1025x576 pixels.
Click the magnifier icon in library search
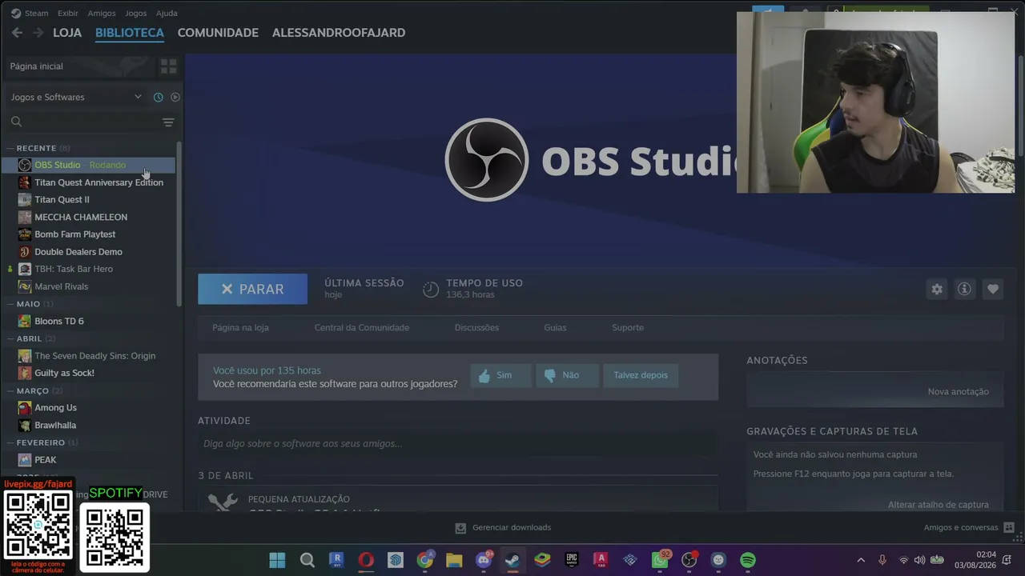point(16,122)
